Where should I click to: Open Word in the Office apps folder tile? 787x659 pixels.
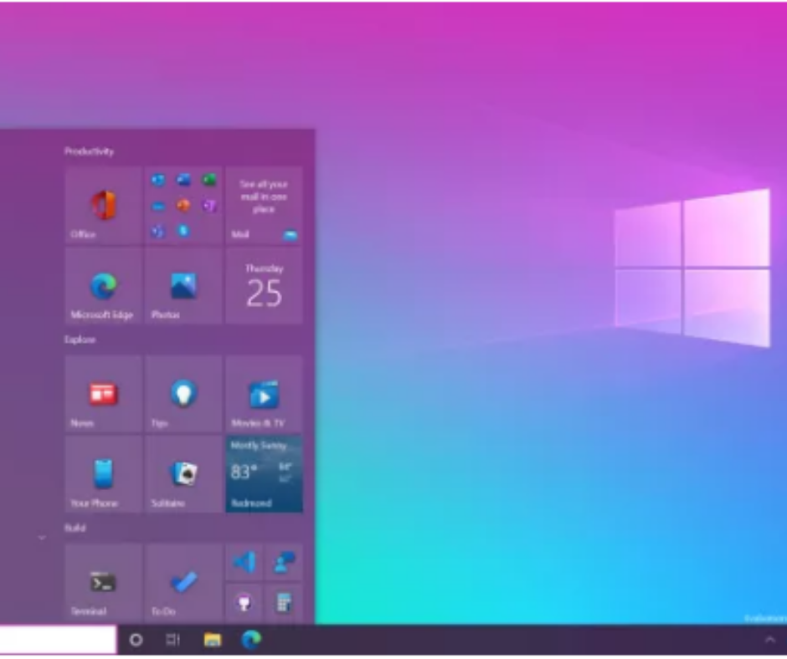point(183,180)
